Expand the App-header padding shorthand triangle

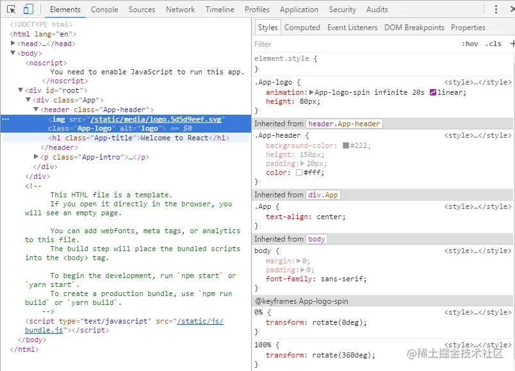pyautogui.click(x=302, y=163)
